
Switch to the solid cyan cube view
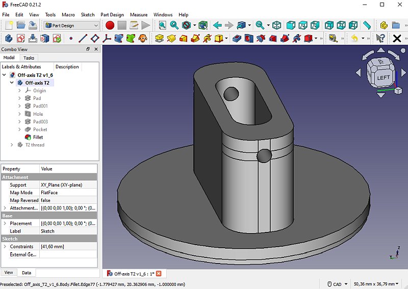click(x=291, y=25)
